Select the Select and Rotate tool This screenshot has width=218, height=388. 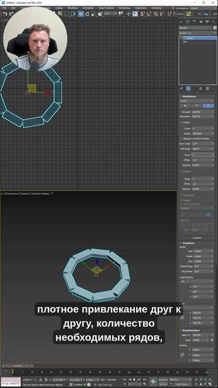[87, 14]
